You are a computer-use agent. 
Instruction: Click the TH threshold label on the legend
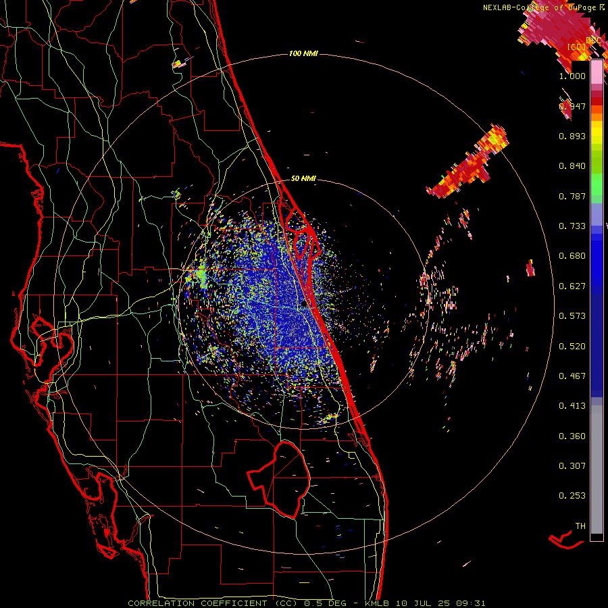pos(580,526)
